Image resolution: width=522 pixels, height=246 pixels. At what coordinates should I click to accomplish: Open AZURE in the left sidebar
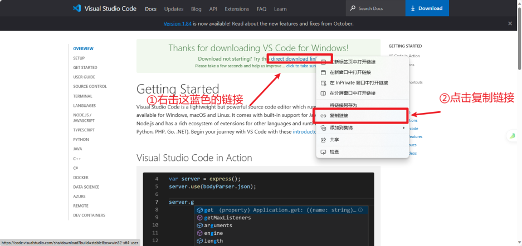click(x=79, y=196)
